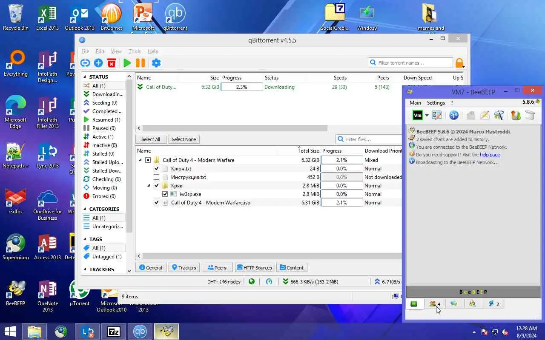Select the BeeBEEP green home tab
This screenshot has width=545, height=340.
(414, 304)
